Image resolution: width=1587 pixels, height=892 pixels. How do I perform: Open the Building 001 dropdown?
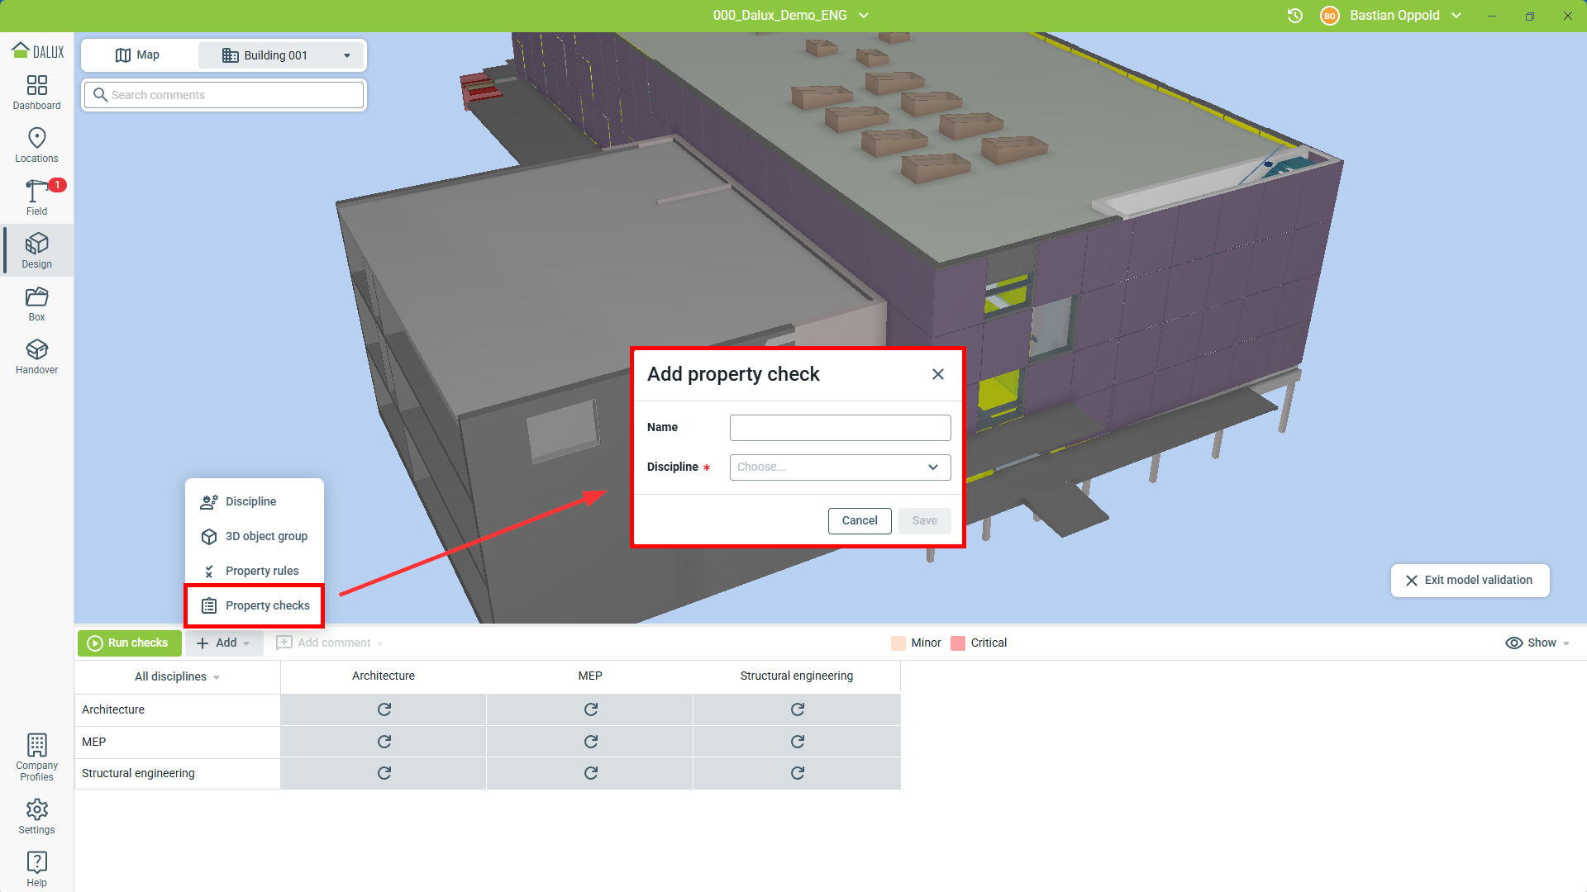[281, 55]
